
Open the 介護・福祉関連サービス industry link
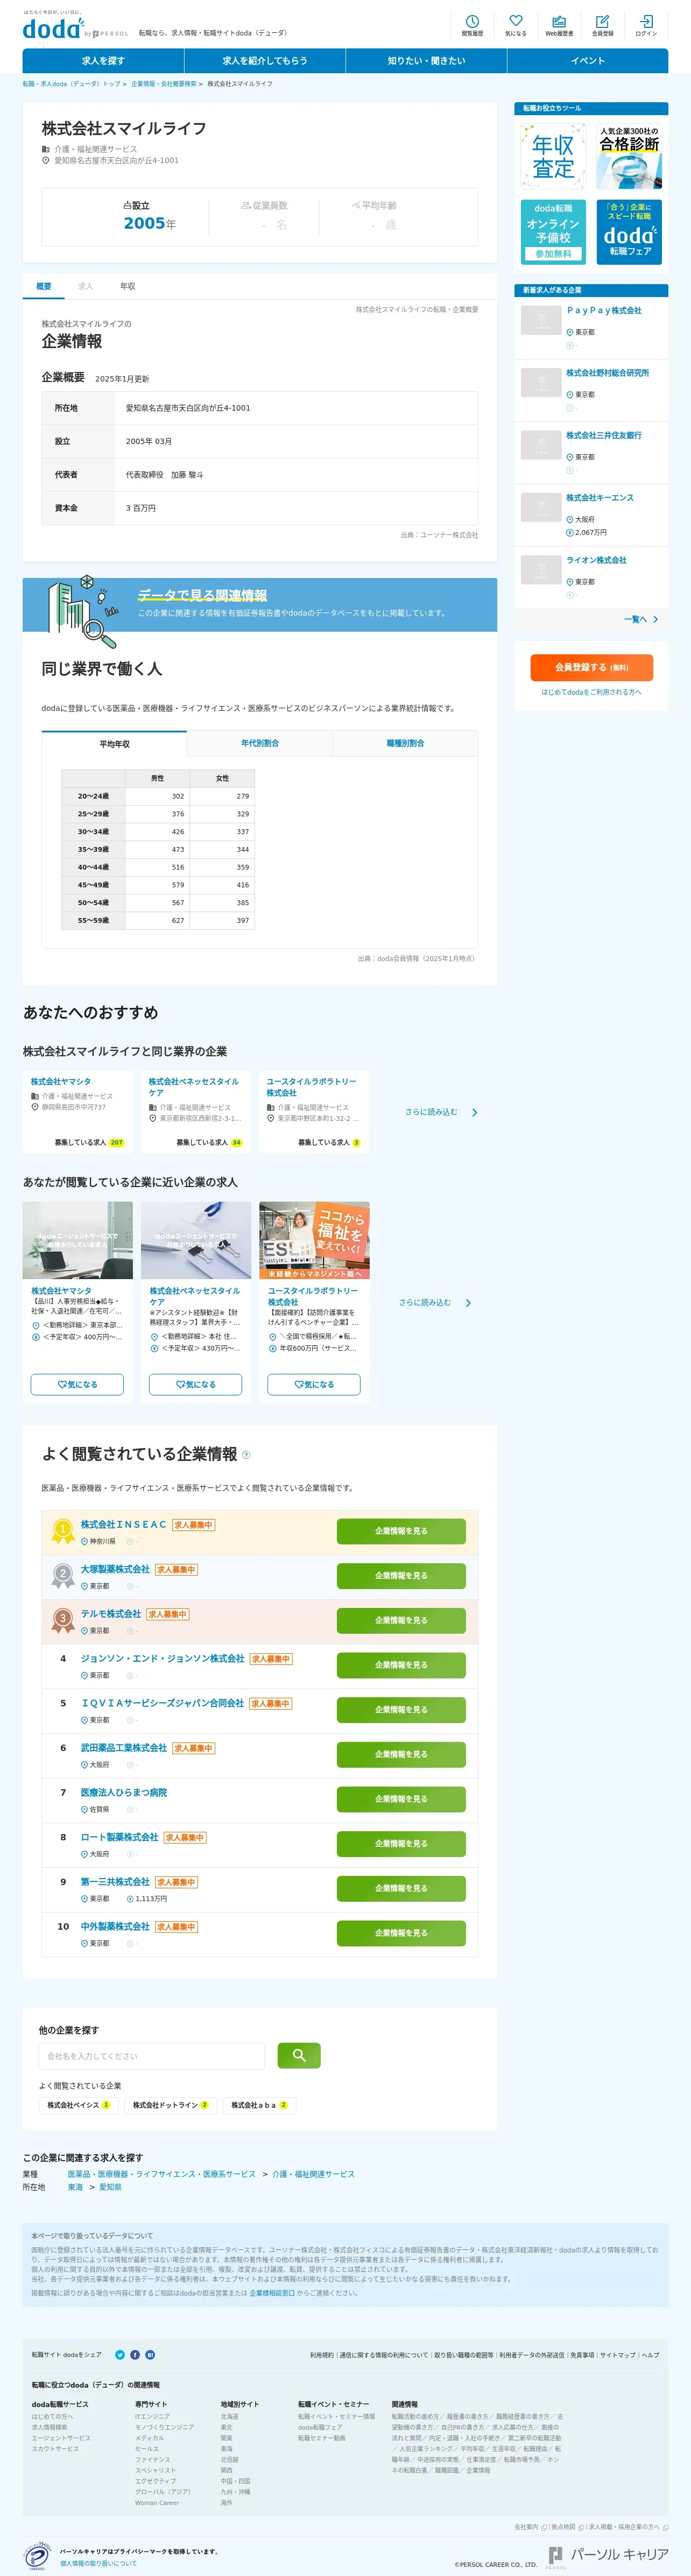(313, 2174)
